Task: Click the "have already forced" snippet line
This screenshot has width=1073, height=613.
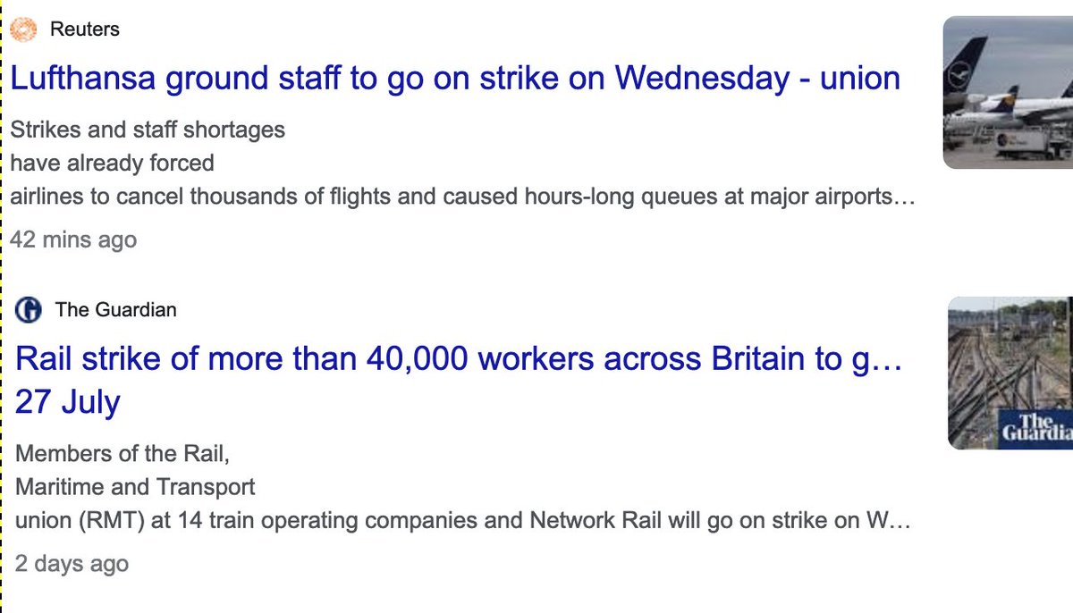Action: (x=112, y=164)
